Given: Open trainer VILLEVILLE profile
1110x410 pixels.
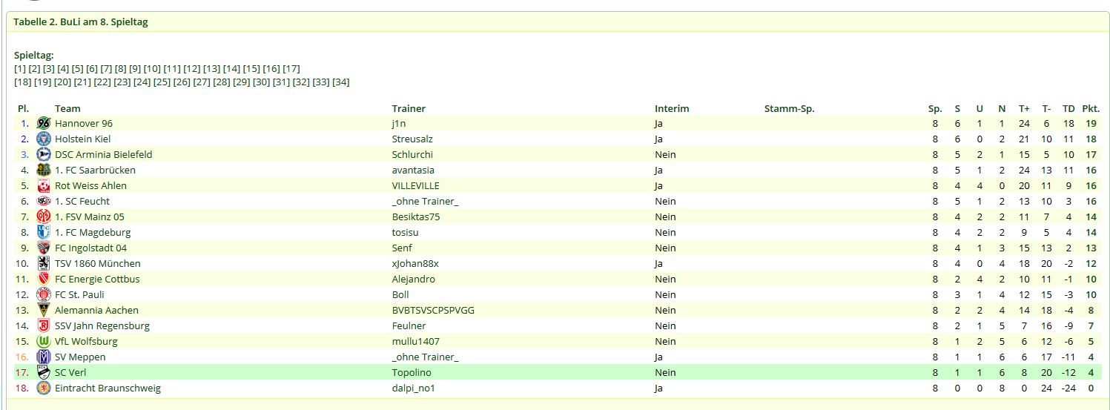Looking at the screenshot, I should (415, 185).
